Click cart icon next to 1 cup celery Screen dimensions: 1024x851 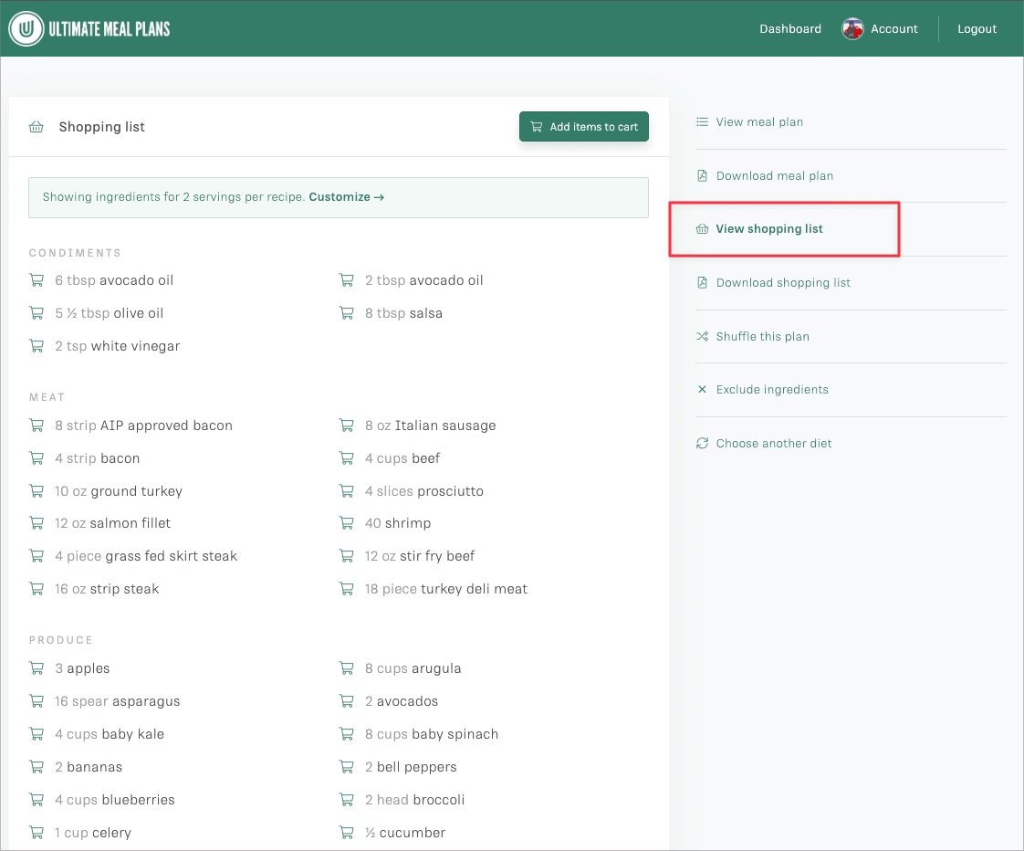[37, 833]
